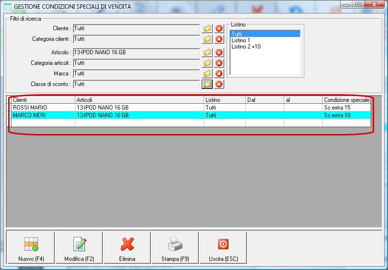Click the Classe di sconto field
The height and width of the screenshot is (270, 388).
pos(136,84)
